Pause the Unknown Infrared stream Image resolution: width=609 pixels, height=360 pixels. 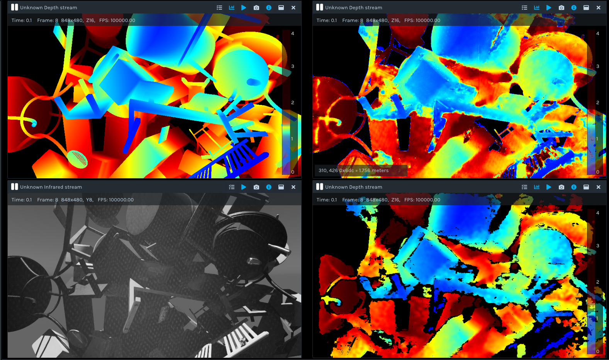(14, 187)
